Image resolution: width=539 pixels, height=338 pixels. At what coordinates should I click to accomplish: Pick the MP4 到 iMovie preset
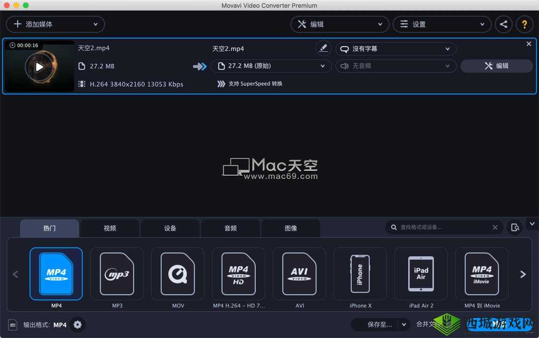(x=481, y=274)
